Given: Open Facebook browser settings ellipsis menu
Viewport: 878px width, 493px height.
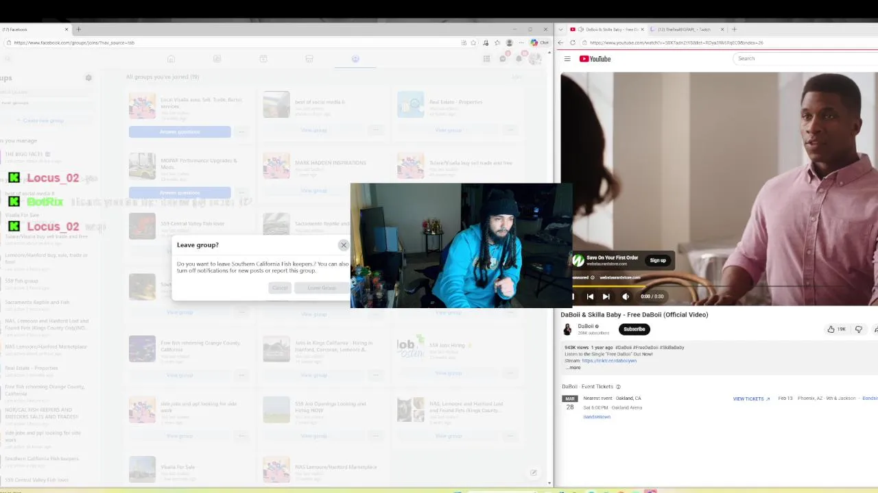Looking at the screenshot, I should [521, 42].
